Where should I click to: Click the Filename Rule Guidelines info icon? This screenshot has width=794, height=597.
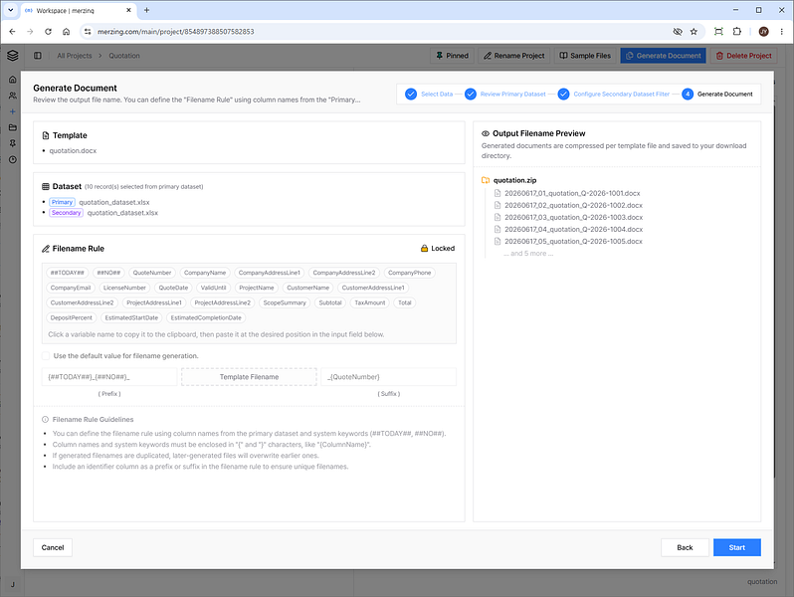point(45,419)
